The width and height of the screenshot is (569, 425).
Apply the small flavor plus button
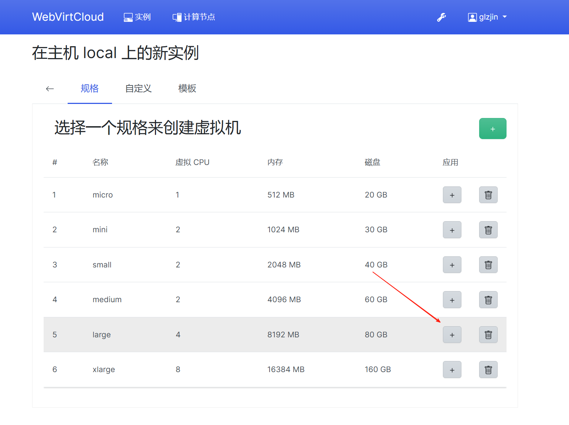coord(452,265)
